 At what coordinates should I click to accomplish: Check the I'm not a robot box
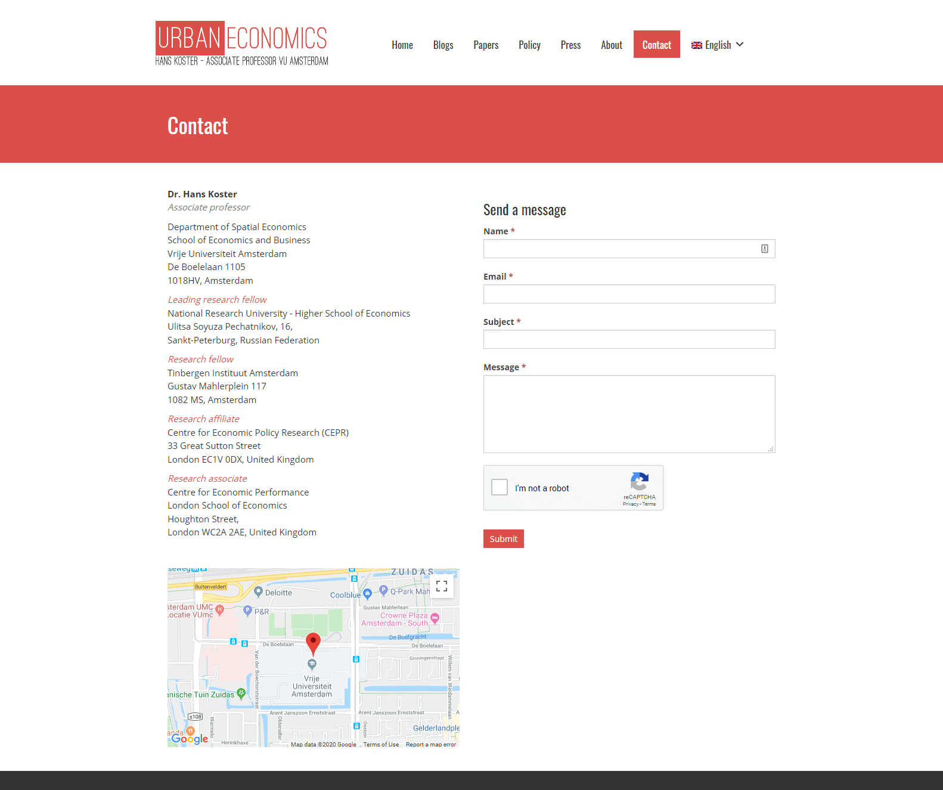500,487
